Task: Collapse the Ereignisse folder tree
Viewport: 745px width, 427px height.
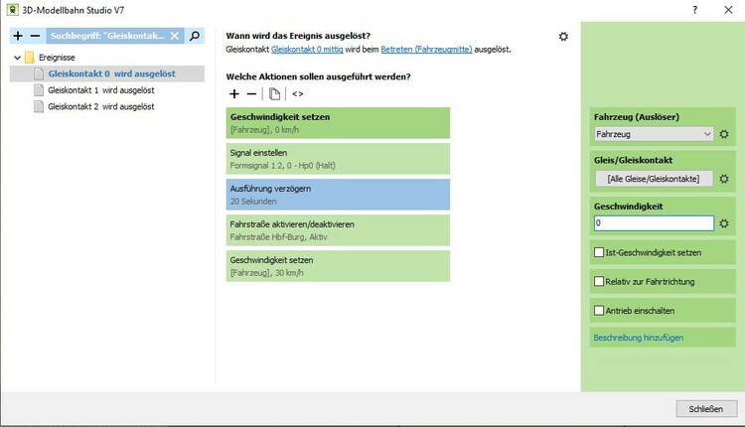Action: 18,58
